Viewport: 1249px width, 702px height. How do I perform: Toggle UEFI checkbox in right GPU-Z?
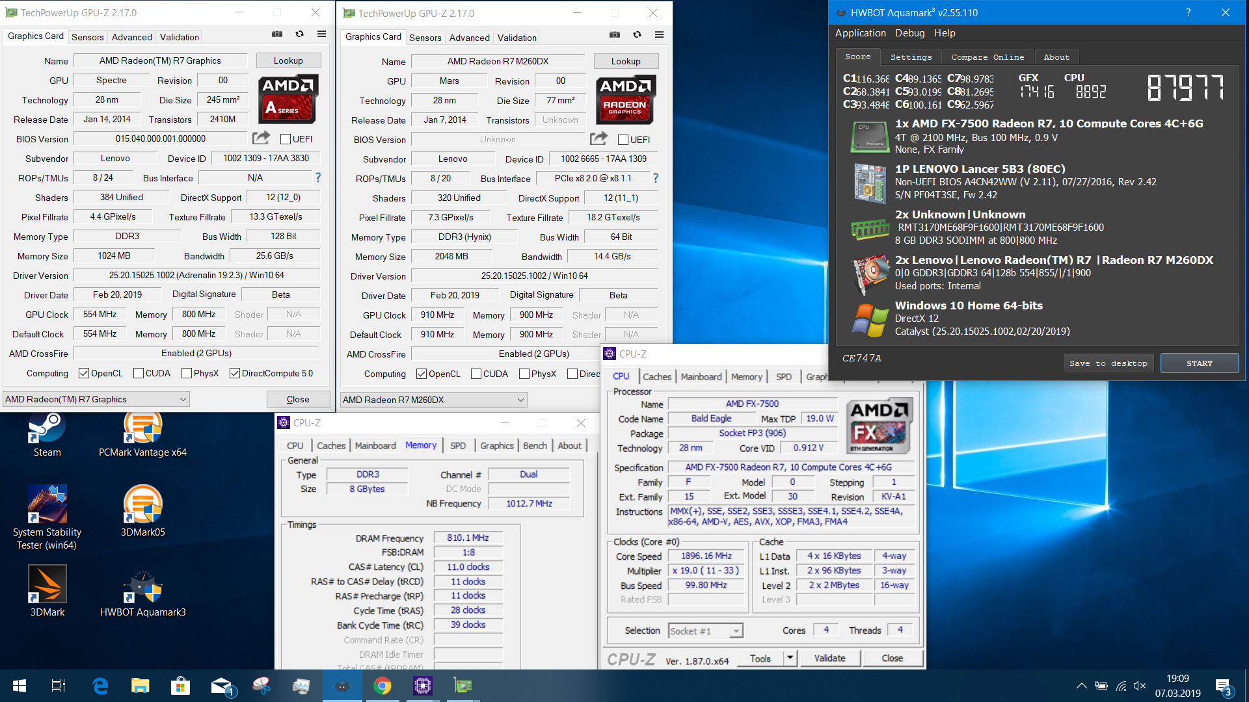click(x=623, y=140)
